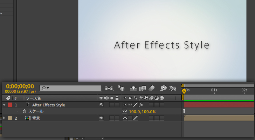Screen dimensions: 255x140
Task: Click the lock column header icon
Action: [117, 98]
